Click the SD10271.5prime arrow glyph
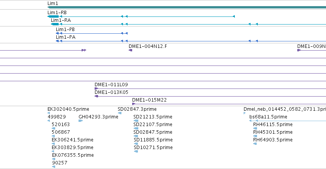This screenshot has width=326, height=169. [x=136, y=151]
